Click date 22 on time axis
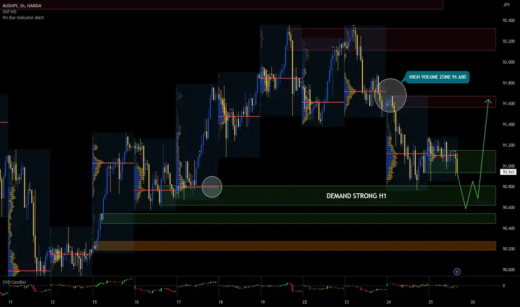 [x=305, y=302]
